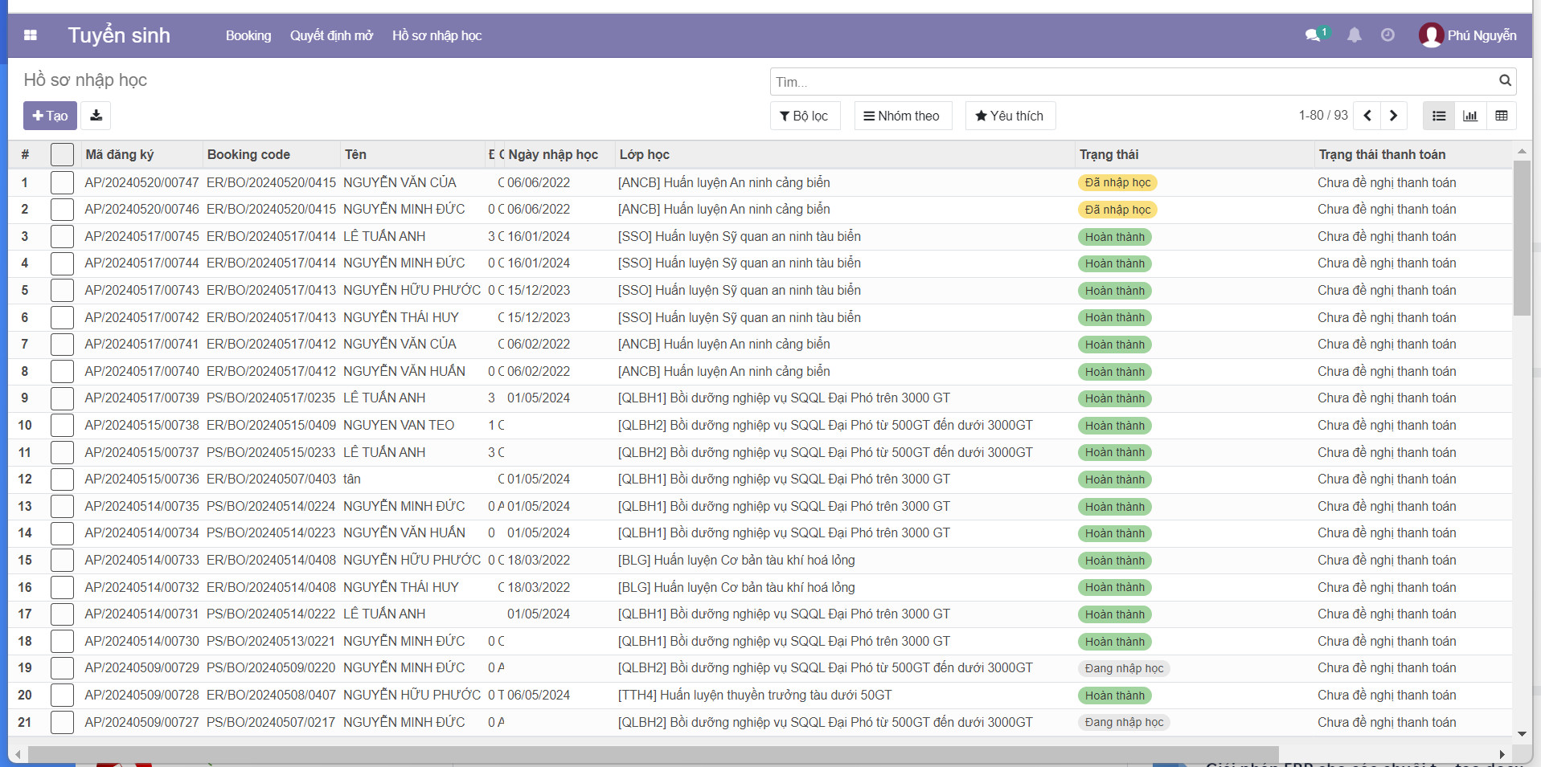Click the download export icon

click(96, 116)
